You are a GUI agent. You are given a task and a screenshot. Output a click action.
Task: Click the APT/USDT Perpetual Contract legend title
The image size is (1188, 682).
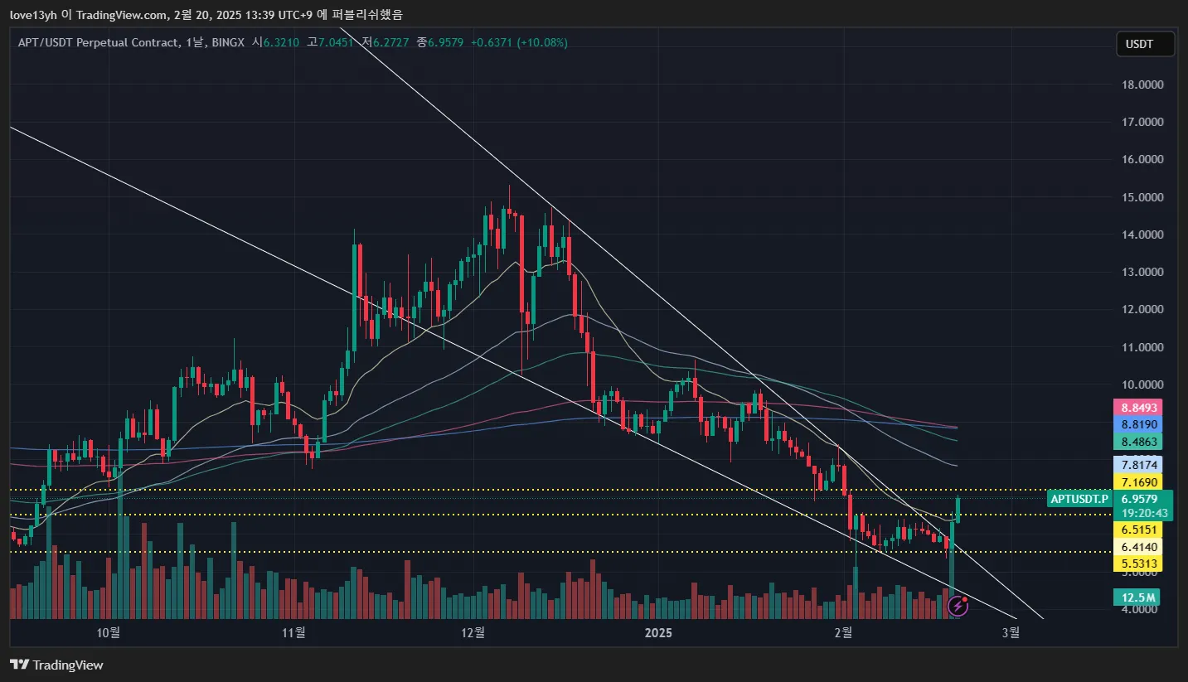click(x=97, y=42)
